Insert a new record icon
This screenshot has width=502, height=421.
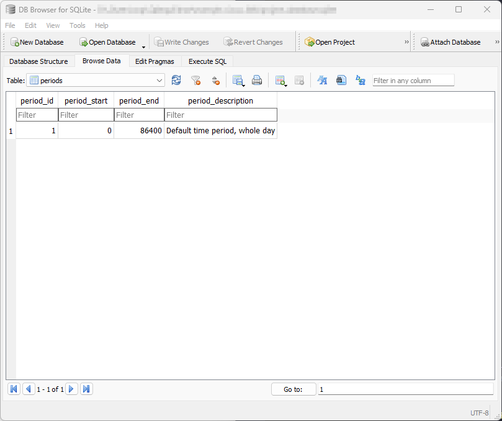(x=280, y=81)
